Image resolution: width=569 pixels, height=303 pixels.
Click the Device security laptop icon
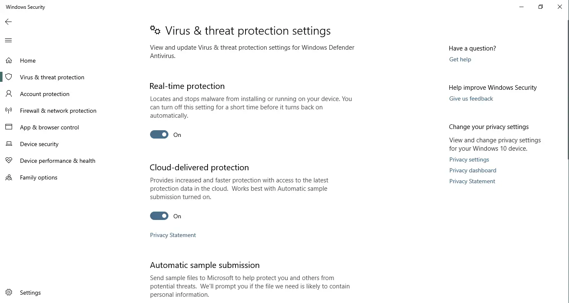click(x=9, y=144)
